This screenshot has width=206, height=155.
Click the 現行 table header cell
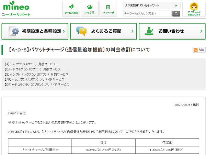(104, 142)
